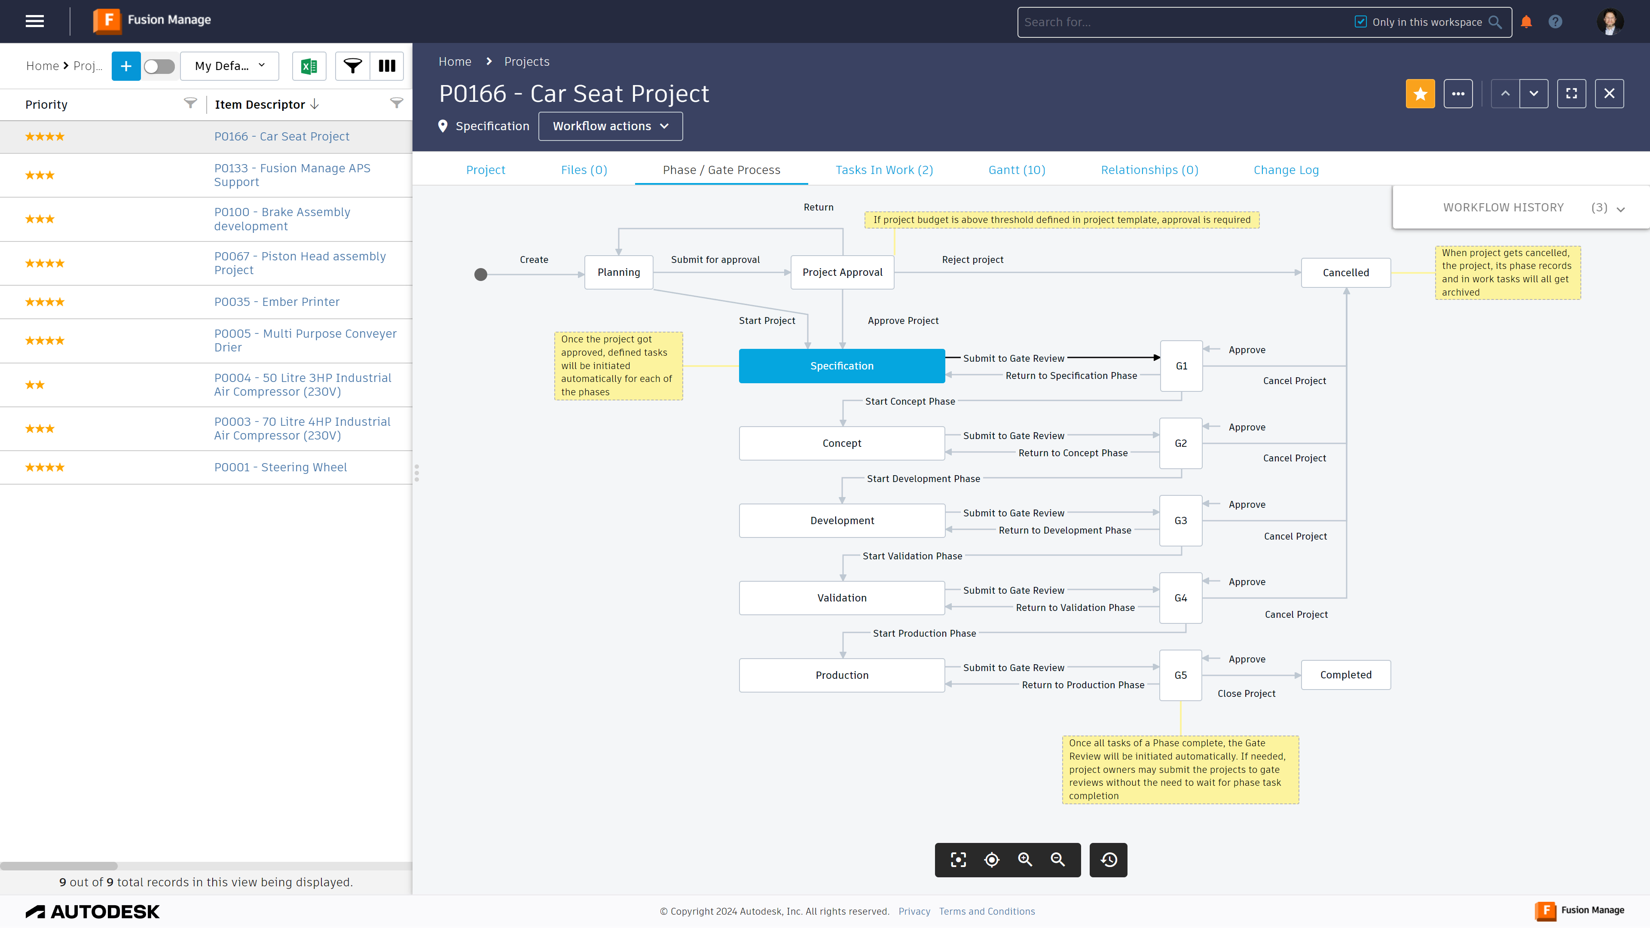Switch to the Gantt tab
The height and width of the screenshot is (928, 1650).
[x=1016, y=170]
